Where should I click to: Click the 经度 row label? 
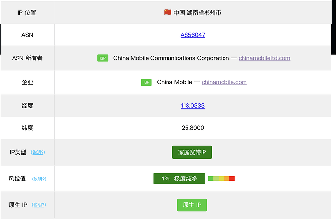27,105
